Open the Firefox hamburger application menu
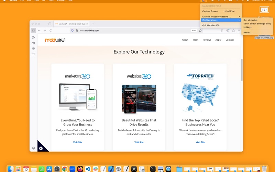Screen dimensions: 275x172 pyautogui.click(x=239, y=30)
